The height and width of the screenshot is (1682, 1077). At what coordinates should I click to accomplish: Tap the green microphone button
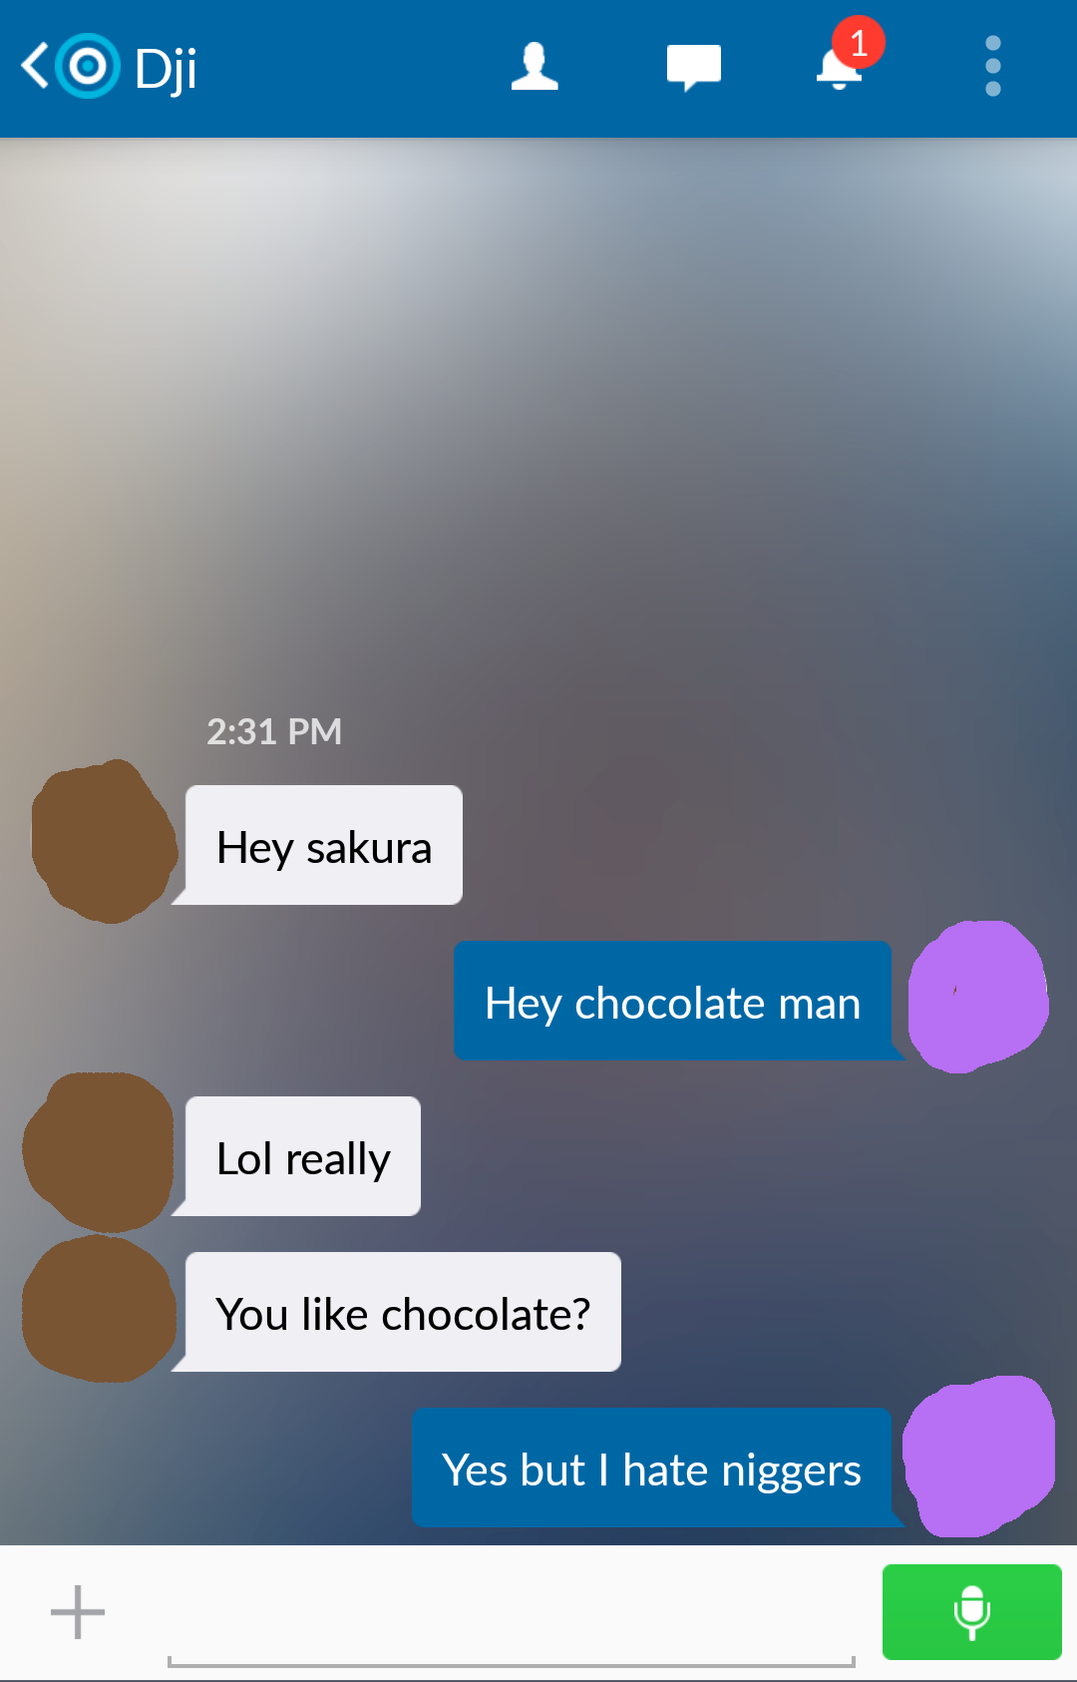pos(971,1612)
